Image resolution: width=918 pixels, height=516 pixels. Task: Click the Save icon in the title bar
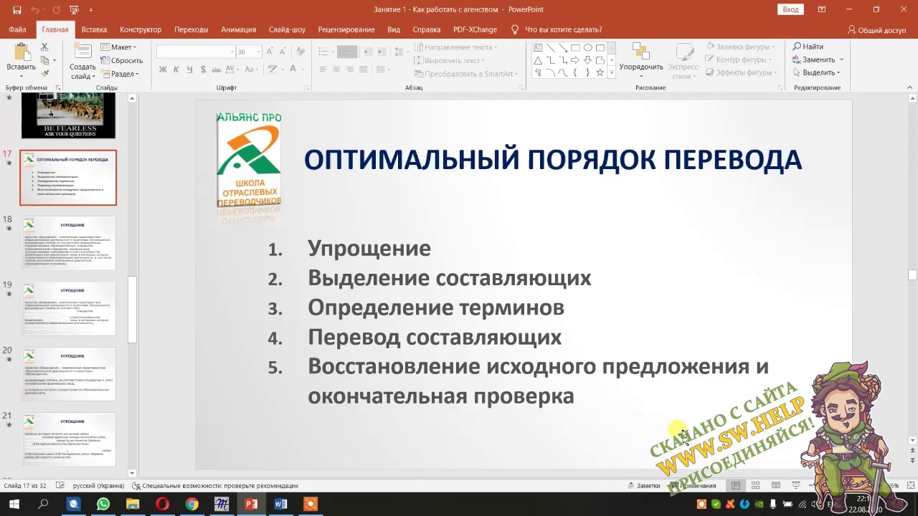point(17,10)
